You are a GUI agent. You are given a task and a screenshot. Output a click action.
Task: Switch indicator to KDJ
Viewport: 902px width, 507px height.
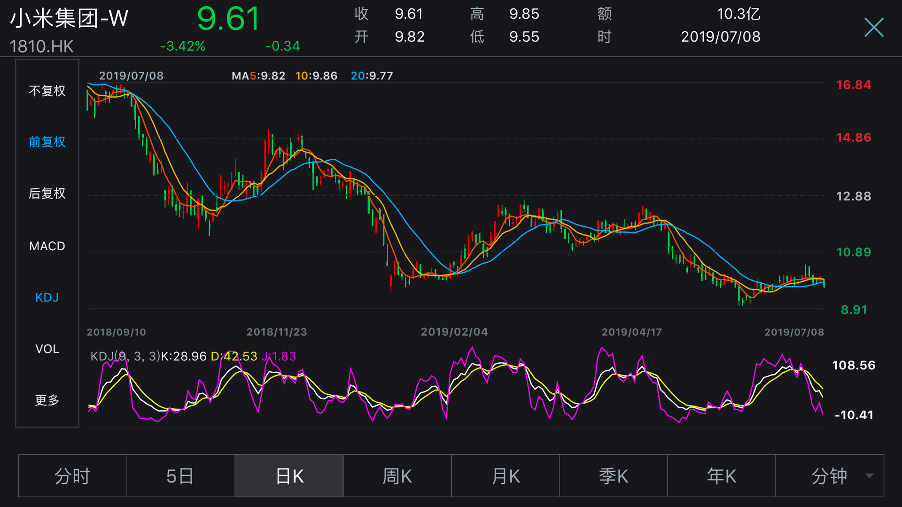coord(47,298)
